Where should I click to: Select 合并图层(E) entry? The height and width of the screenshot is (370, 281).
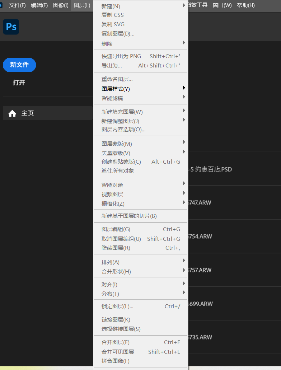(x=141, y=342)
